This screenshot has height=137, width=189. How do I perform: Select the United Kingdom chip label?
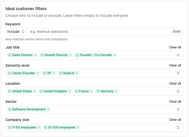click(55, 91)
